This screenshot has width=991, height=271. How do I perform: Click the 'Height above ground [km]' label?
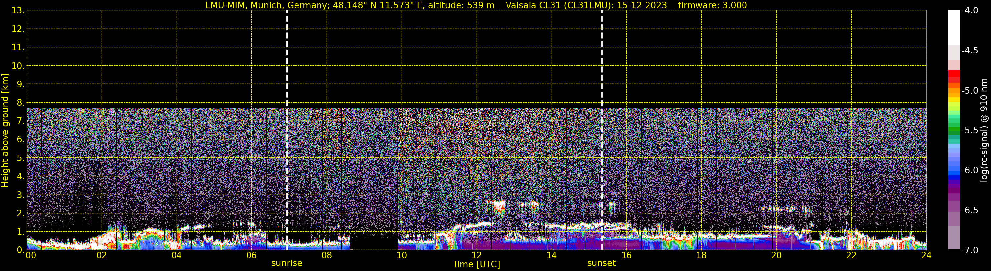coord(5,131)
